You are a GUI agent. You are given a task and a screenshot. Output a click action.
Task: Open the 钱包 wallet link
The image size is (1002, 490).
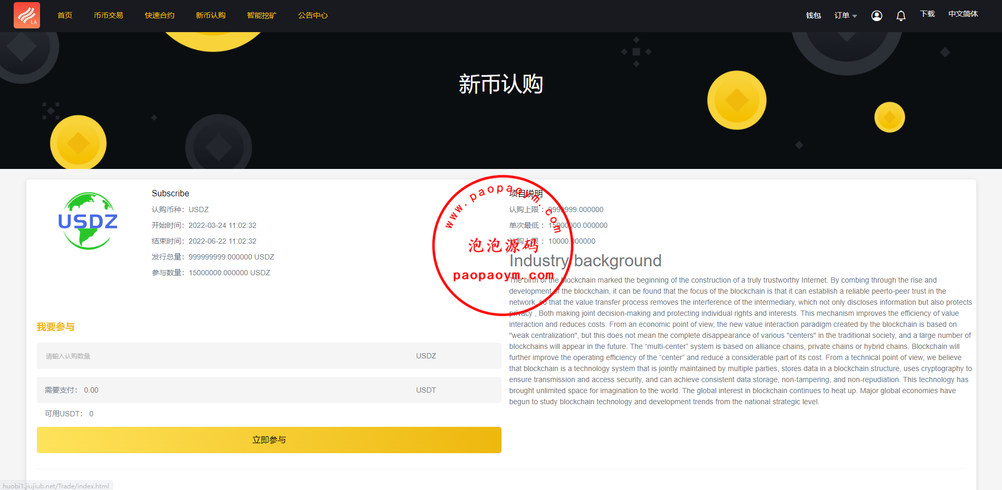(x=813, y=16)
